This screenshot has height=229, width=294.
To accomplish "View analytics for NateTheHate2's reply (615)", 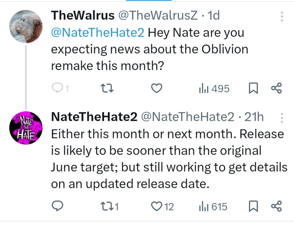I will tap(213, 207).
